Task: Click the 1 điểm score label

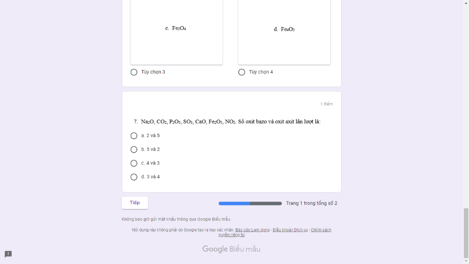Action: point(326,104)
